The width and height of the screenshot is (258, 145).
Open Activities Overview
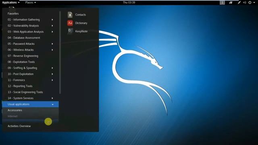19,126
